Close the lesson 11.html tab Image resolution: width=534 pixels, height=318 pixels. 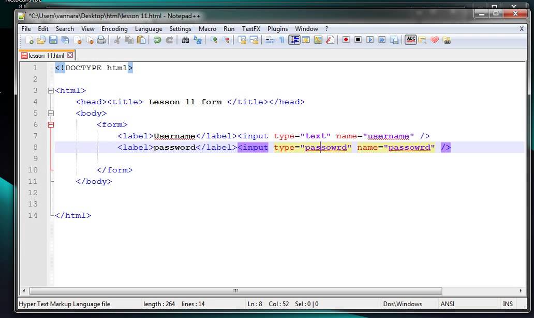(x=70, y=55)
